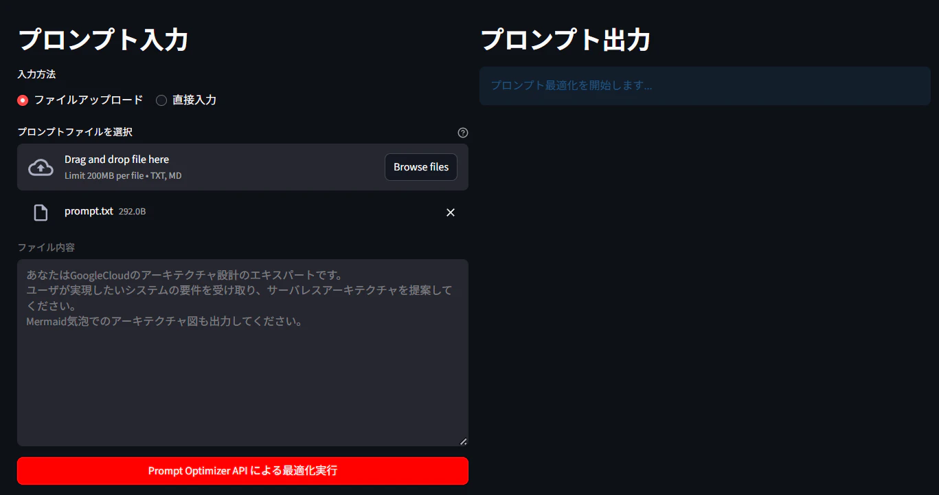Click the cloud upload icon
The image size is (939, 495).
click(x=41, y=167)
